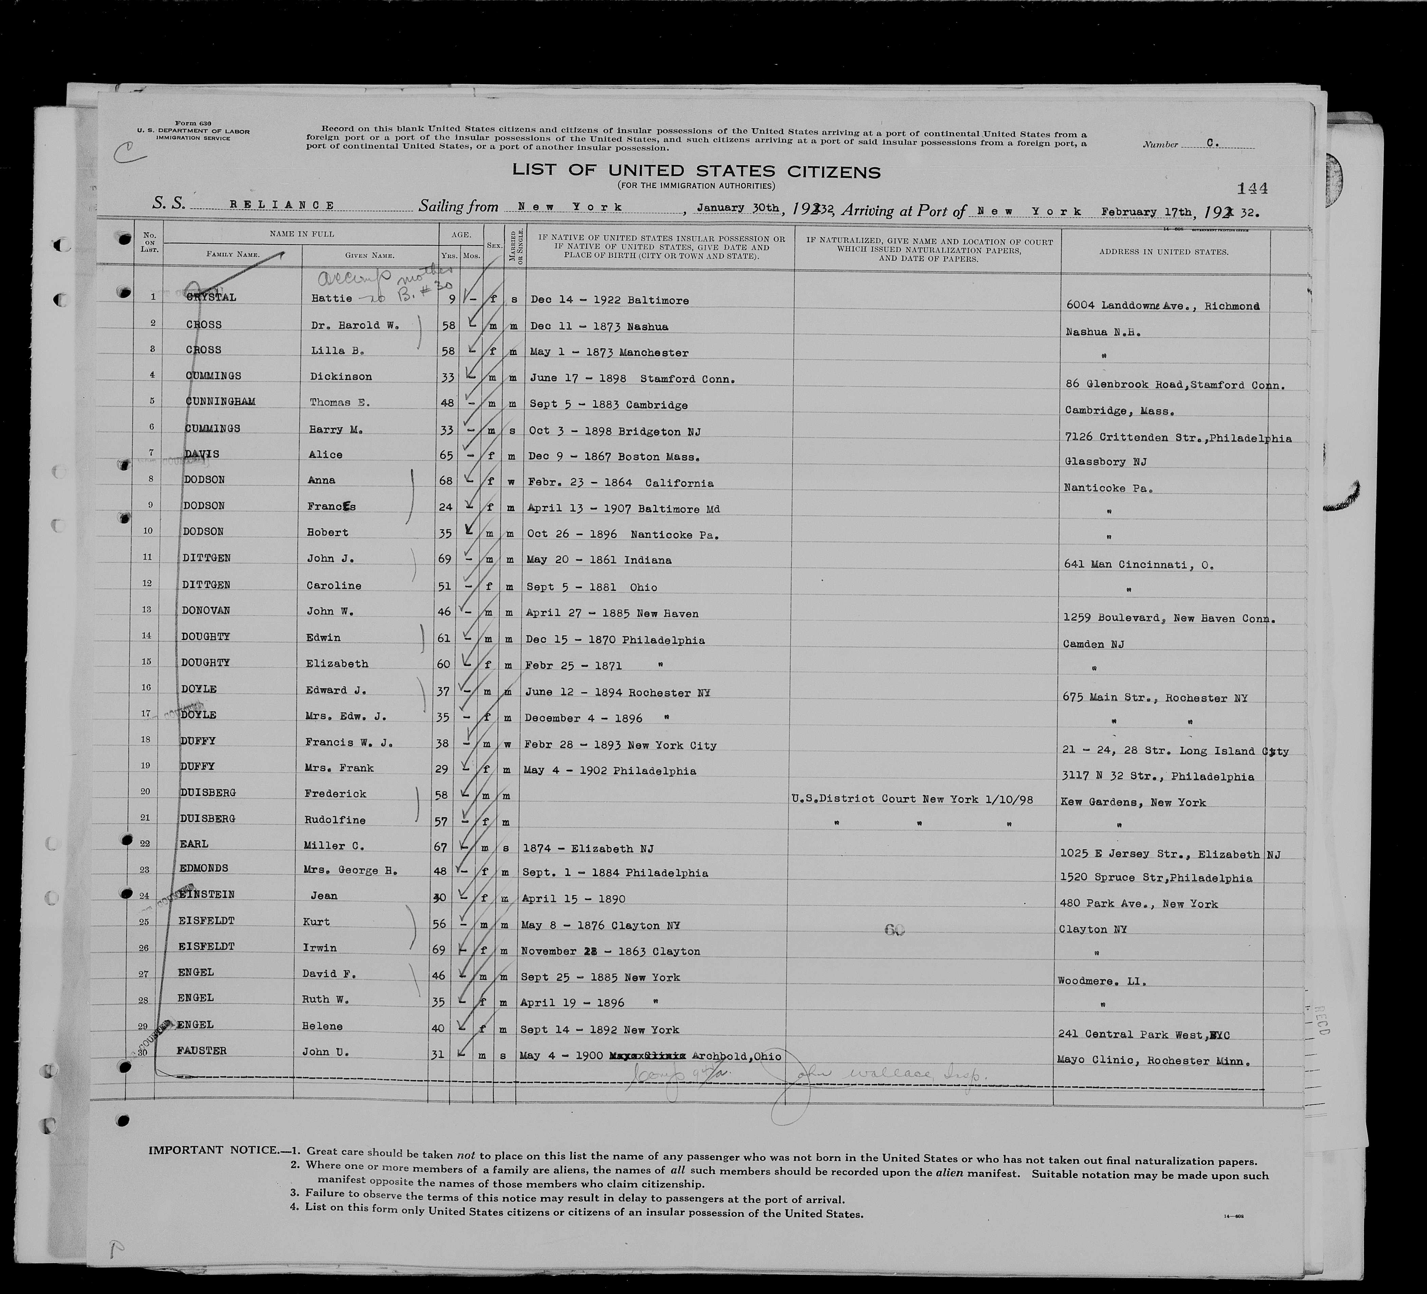Click the given name Edwin
The height and width of the screenshot is (1294, 1427).
[x=323, y=638]
